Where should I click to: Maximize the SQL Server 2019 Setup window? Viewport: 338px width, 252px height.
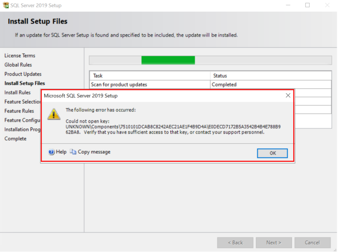pyautogui.click(x=307, y=5)
